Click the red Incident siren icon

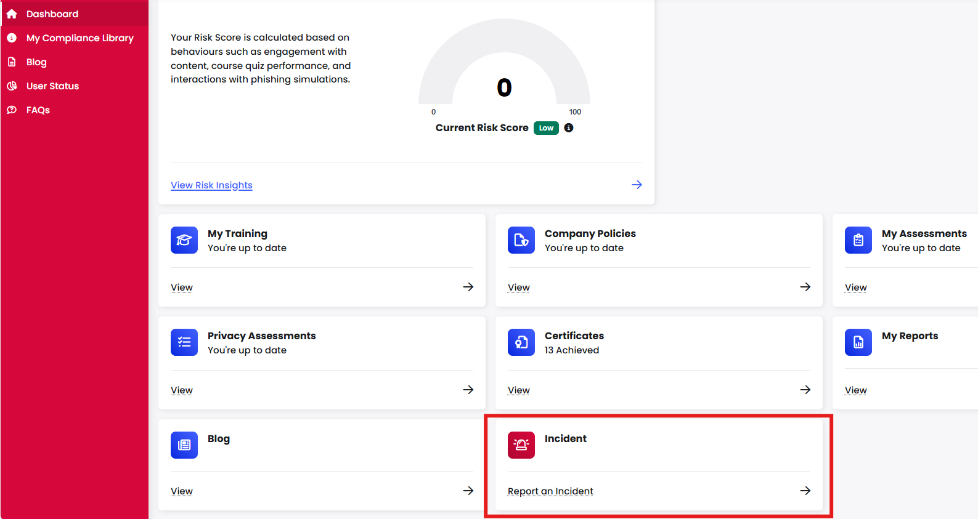pos(521,445)
